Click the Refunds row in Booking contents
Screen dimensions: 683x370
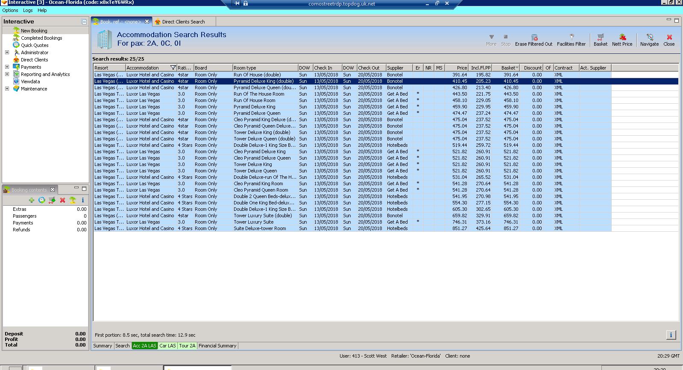click(x=45, y=230)
